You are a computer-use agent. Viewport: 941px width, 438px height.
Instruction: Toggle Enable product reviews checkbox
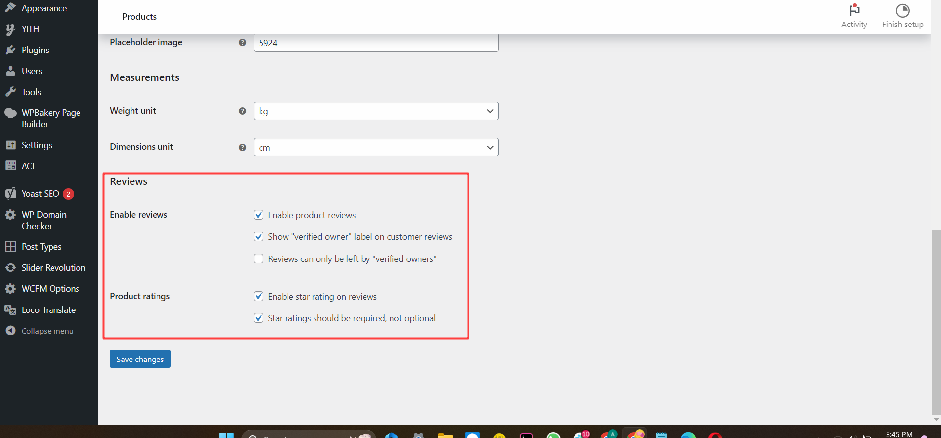pyautogui.click(x=259, y=215)
